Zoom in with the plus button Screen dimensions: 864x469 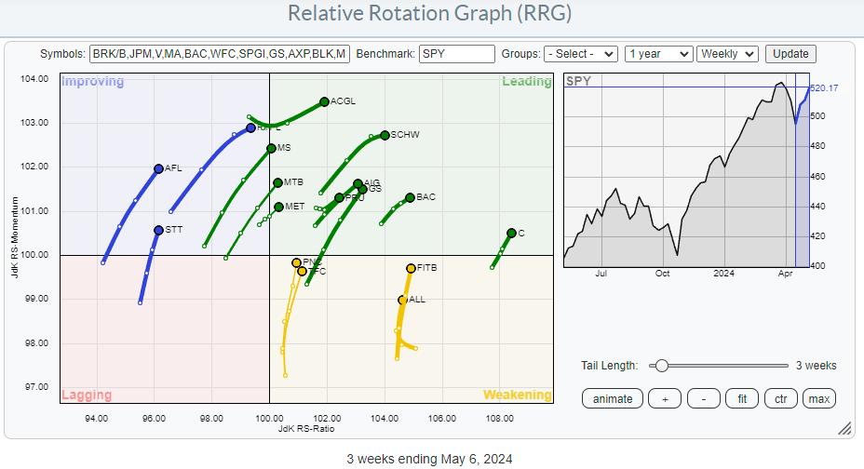pos(665,398)
